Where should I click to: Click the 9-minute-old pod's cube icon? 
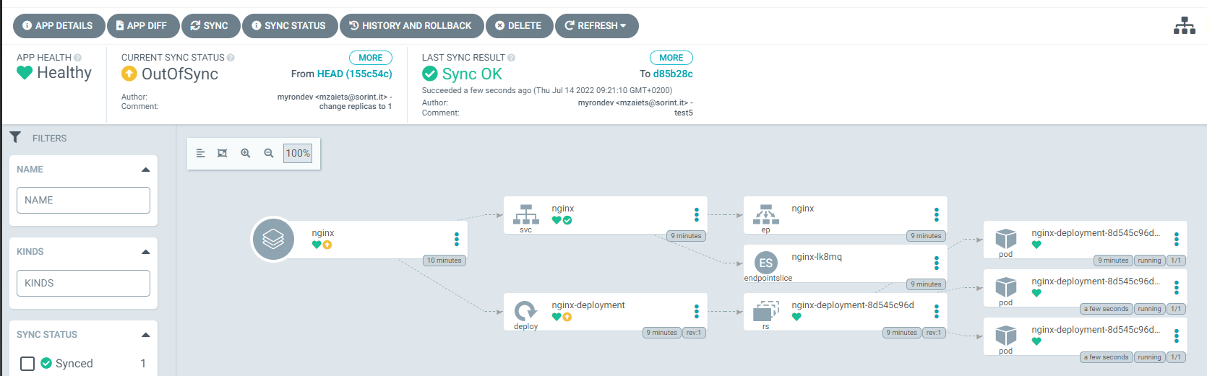1006,239
